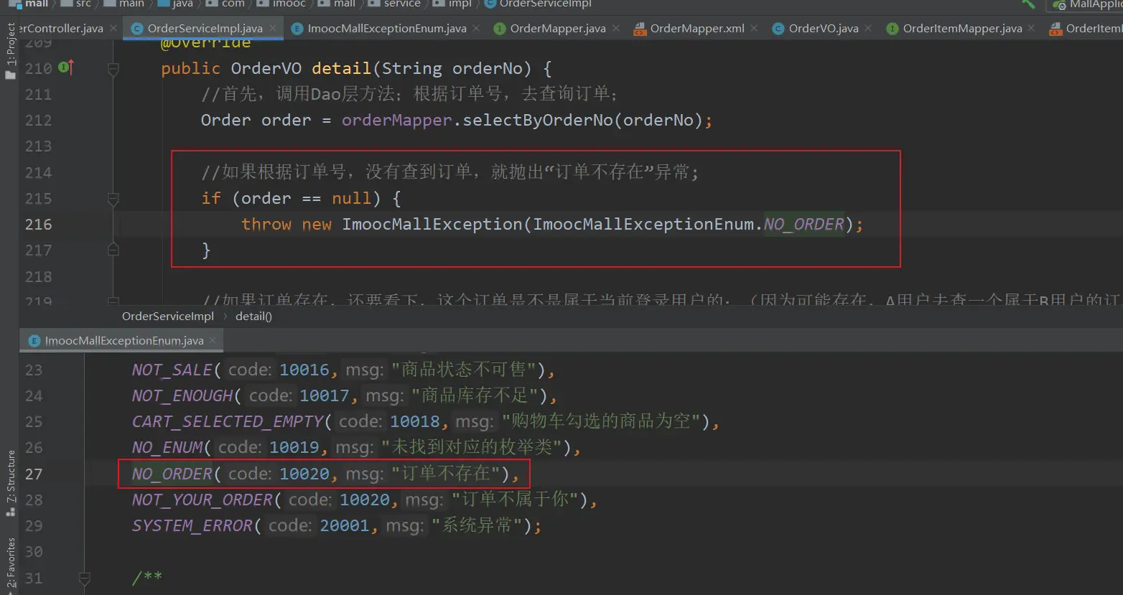Switch to the ImoocMallExceptionEnum.java top tab
Viewport: 1123px width, 595px height.
[x=386, y=29]
